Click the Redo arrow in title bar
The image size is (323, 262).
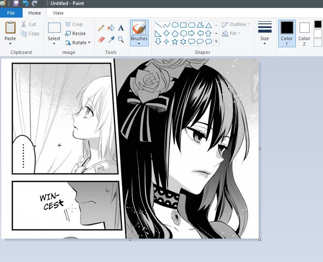point(34,3)
